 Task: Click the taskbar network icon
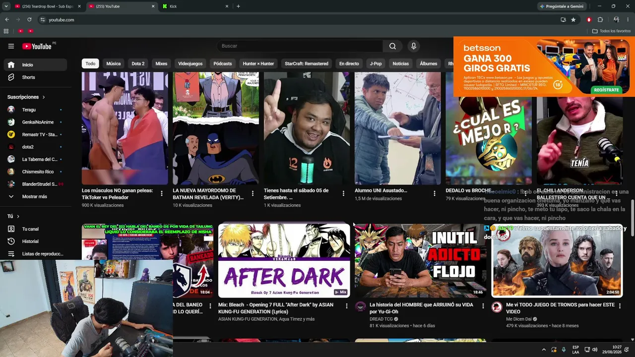[587, 350]
